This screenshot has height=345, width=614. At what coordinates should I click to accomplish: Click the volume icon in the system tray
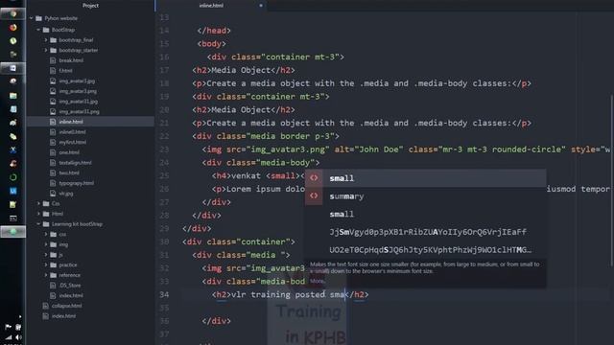tap(18, 337)
